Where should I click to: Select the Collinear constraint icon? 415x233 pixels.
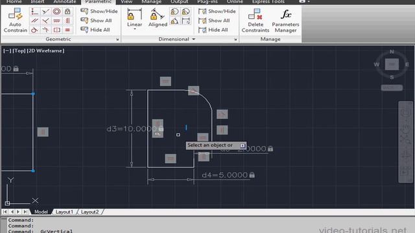[x=46, y=12]
